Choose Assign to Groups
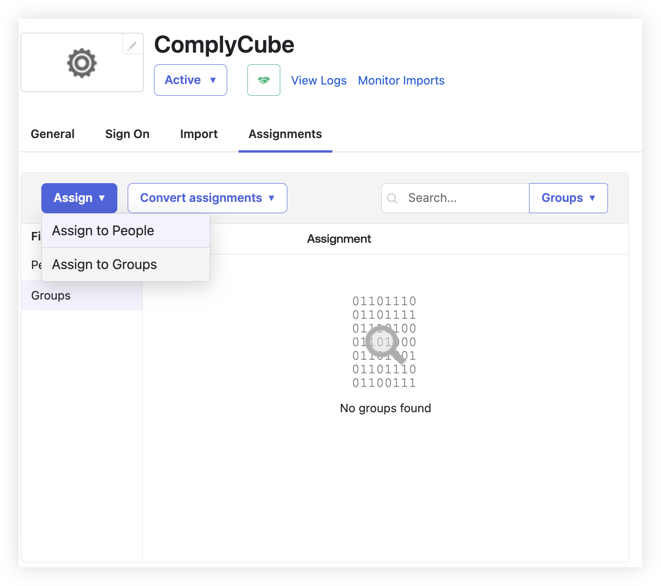Image resolution: width=661 pixels, height=586 pixels. point(105,265)
